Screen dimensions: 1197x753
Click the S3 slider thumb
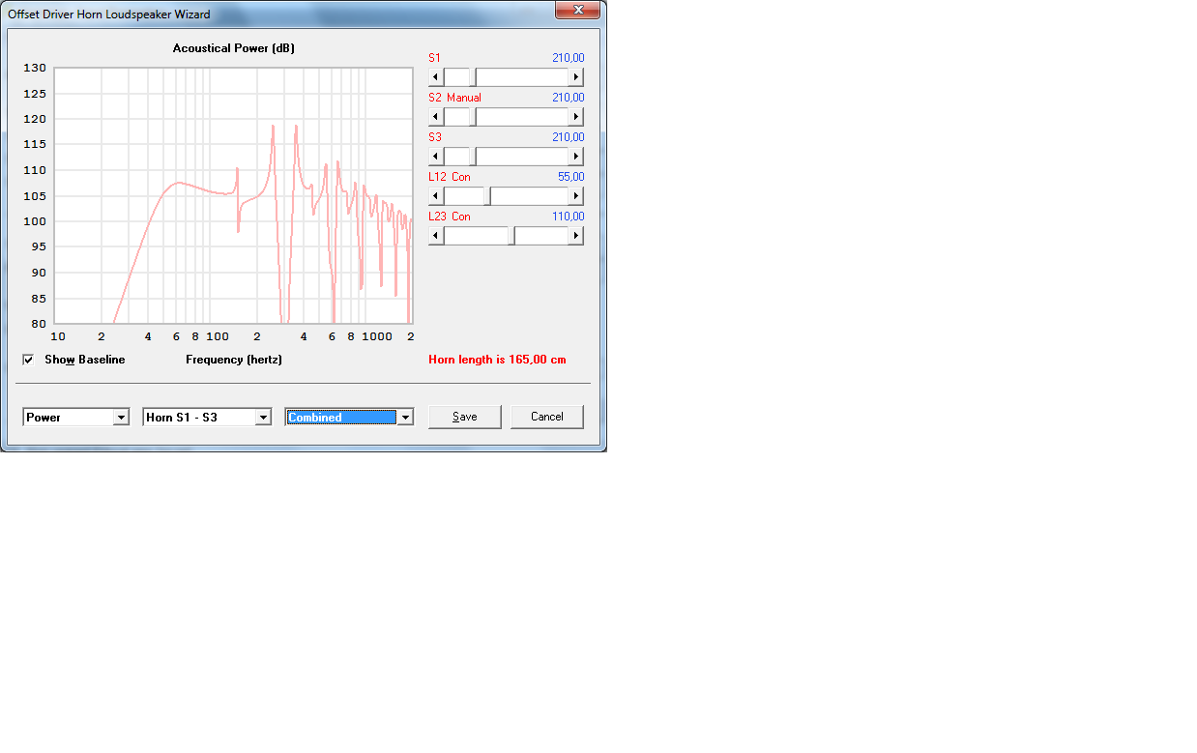[473, 157]
